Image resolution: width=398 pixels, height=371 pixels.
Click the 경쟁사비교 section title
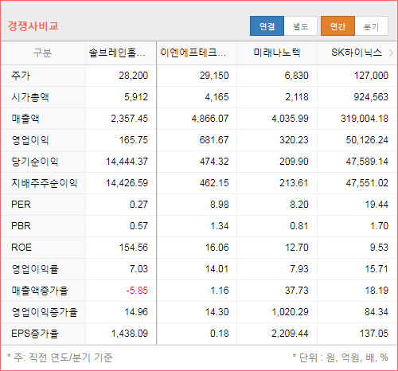33,26
